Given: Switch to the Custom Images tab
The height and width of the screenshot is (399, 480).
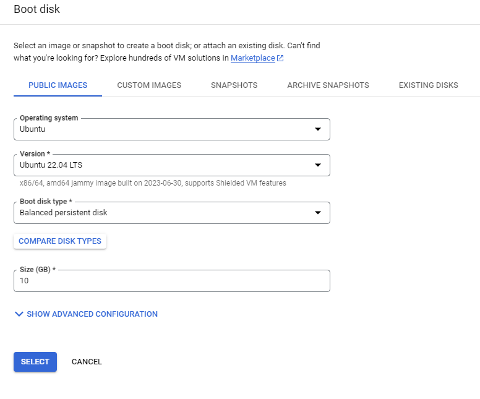Looking at the screenshot, I should 149,85.
